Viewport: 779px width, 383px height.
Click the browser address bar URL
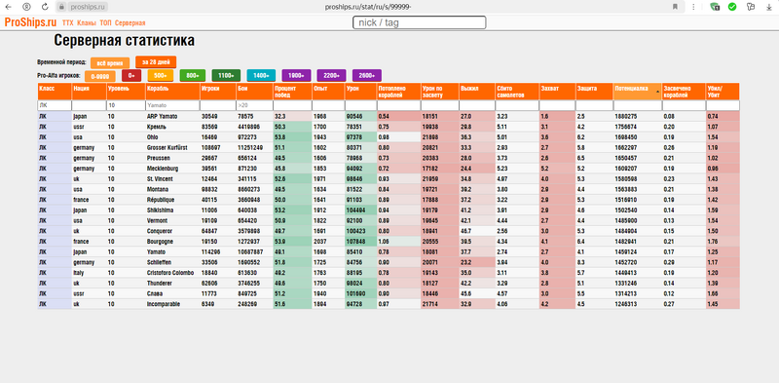(x=368, y=7)
